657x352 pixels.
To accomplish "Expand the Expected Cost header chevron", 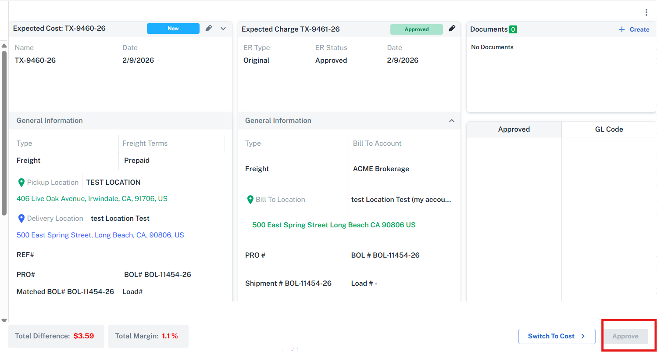I will [x=223, y=29].
